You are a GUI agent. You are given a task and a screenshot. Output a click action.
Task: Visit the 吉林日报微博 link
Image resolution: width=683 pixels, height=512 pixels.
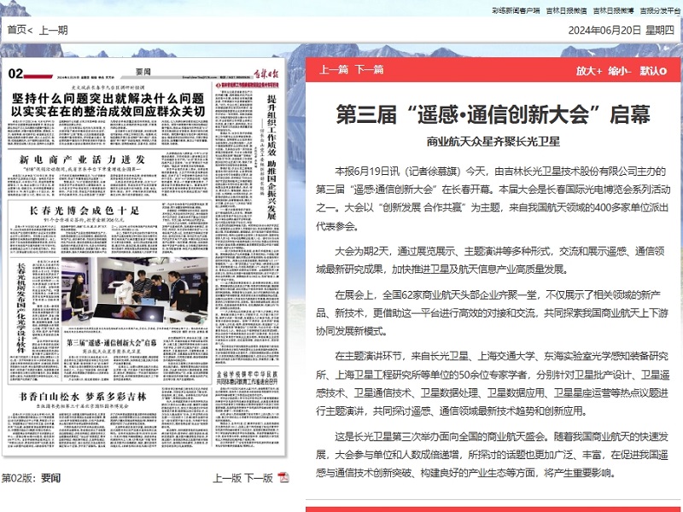(x=613, y=10)
